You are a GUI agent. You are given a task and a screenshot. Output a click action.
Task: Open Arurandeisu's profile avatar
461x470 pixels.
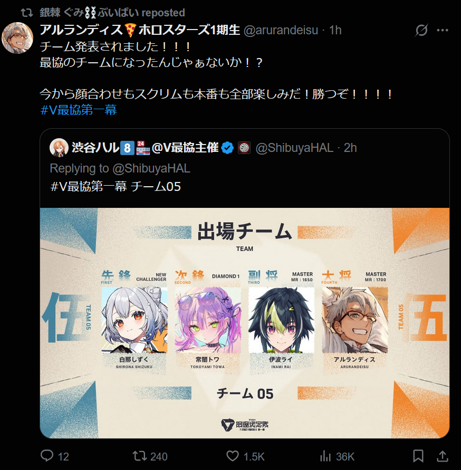pos(17,38)
